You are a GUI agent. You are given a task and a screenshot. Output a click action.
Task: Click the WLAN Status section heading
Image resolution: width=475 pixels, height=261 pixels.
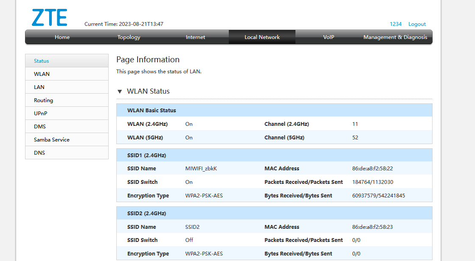pyautogui.click(x=148, y=92)
